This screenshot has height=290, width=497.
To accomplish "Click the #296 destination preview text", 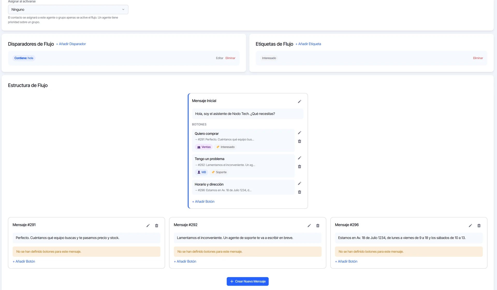I will click(223, 190).
